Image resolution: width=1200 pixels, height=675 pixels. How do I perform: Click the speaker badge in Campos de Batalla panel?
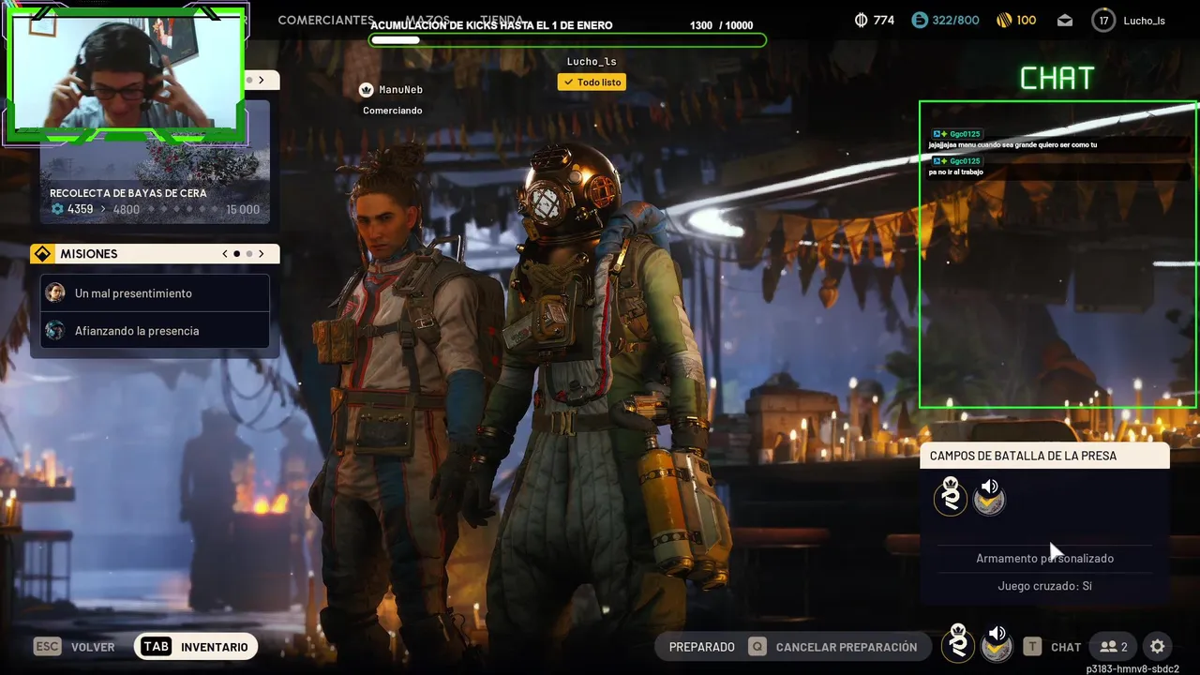pos(989,496)
